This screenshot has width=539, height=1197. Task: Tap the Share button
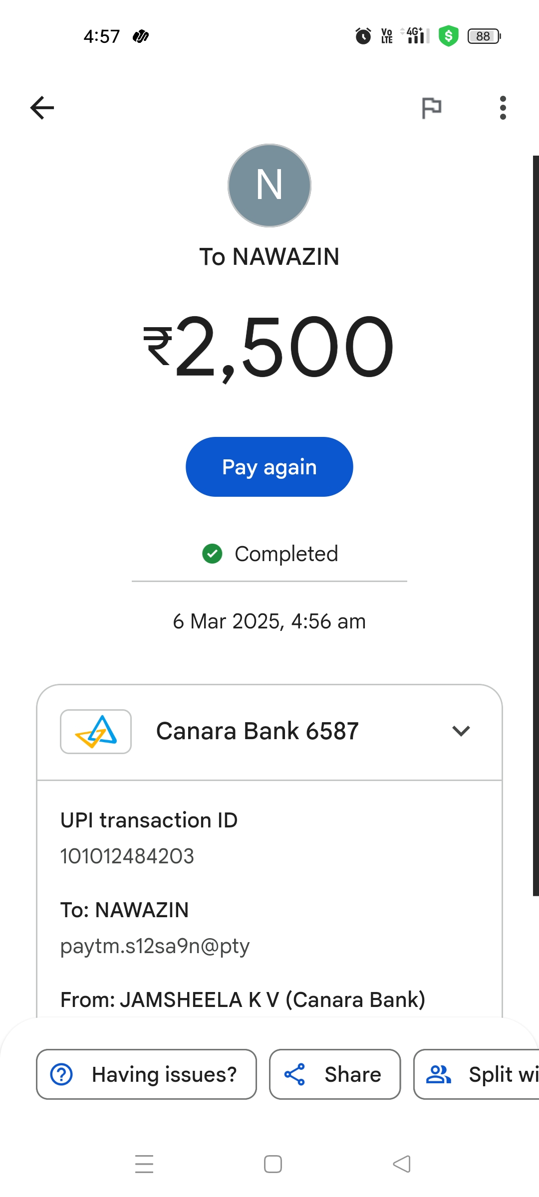click(x=335, y=1074)
